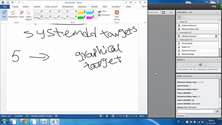Click PAGE 1 OF 1 in status bar
The image size is (222, 125).
pos(6,116)
